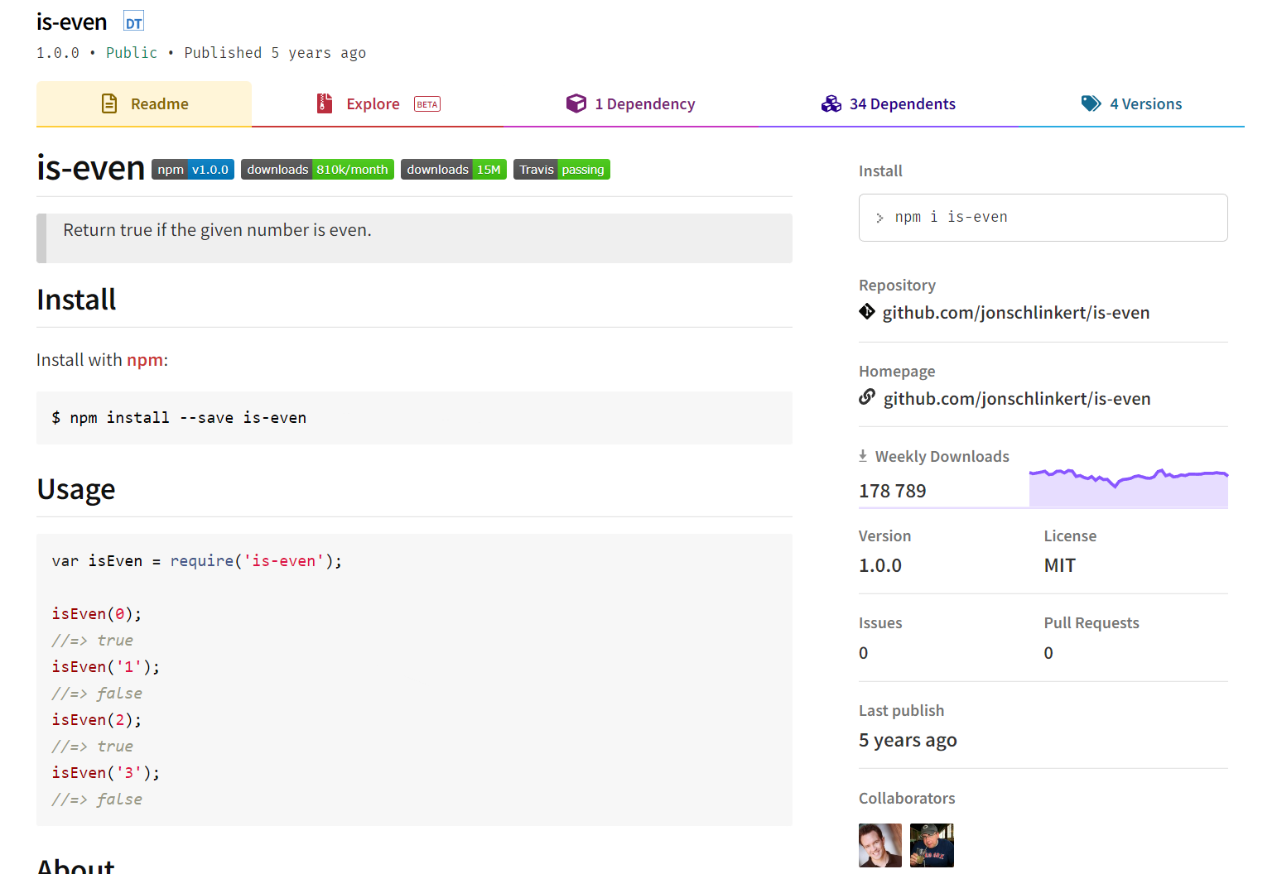Click the git repository diamond icon

point(867,311)
